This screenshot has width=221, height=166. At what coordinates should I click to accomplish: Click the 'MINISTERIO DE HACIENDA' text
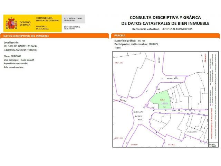42,28
